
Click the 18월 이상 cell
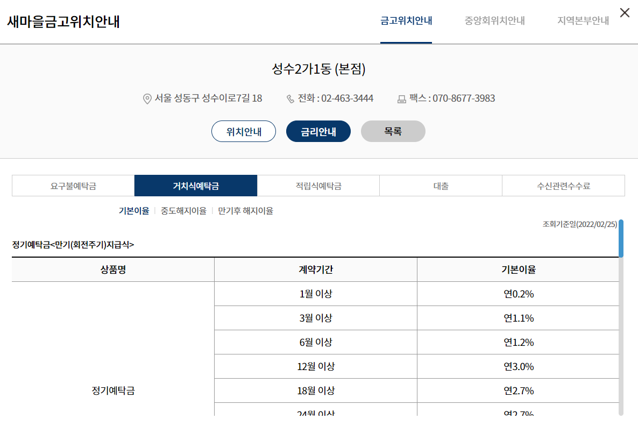pos(316,390)
